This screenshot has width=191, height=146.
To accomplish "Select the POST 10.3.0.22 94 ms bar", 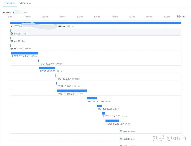I will tap(47, 68).
